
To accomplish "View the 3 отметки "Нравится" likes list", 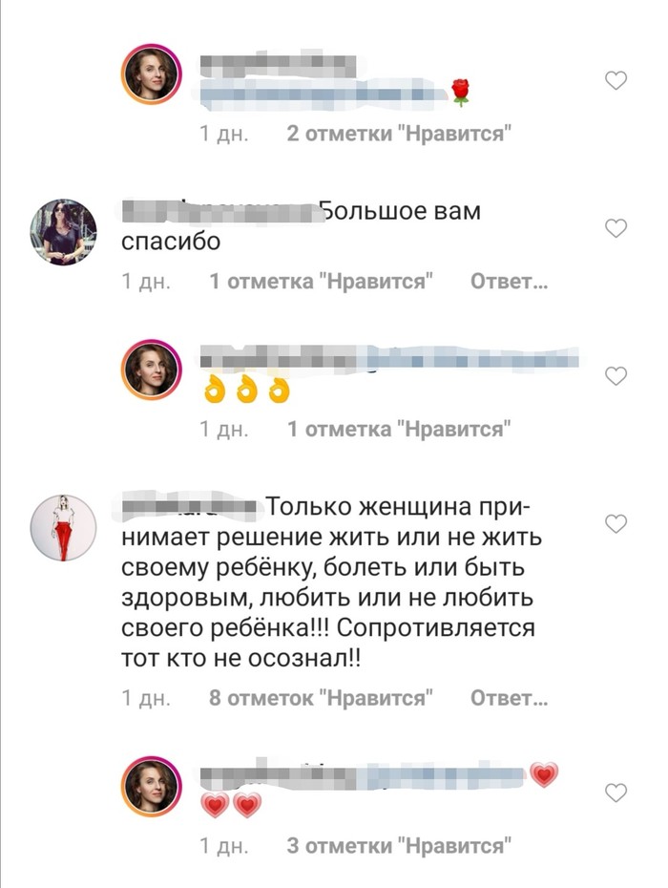I will click(399, 846).
